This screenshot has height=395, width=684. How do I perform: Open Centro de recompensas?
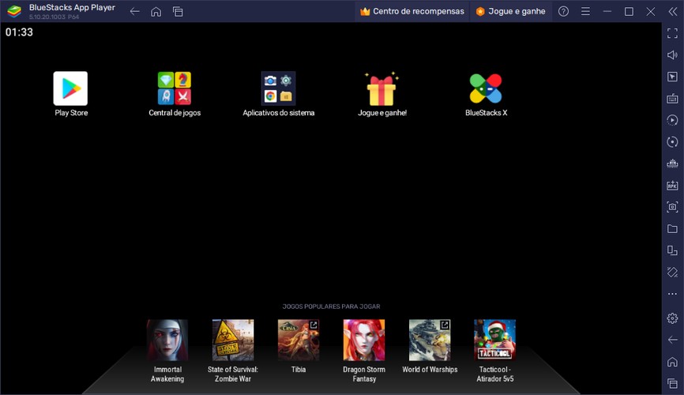(412, 11)
